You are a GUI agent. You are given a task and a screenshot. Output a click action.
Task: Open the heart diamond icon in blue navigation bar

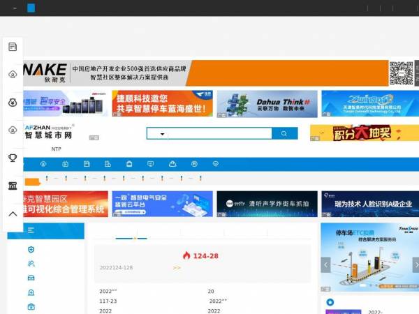click(x=216, y=164)
